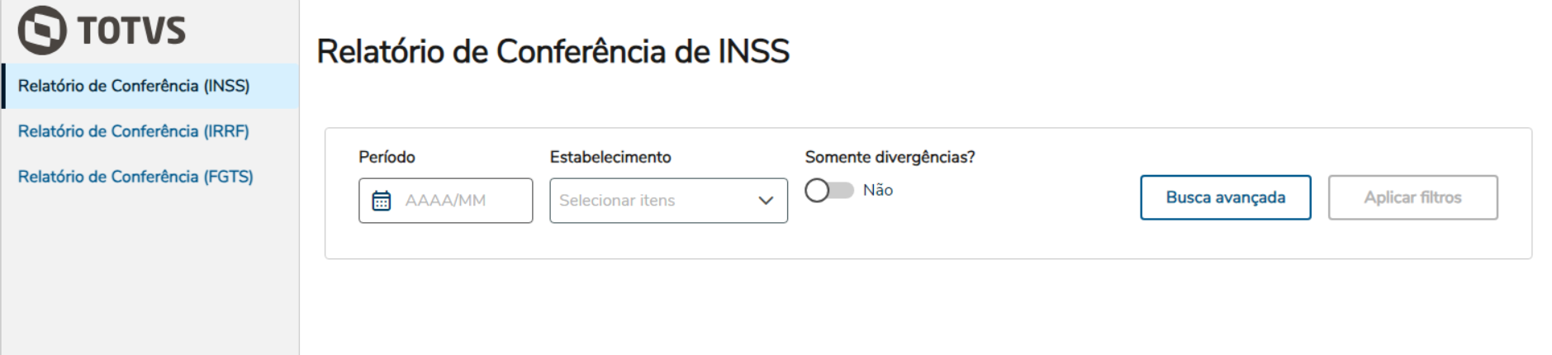Open the Período calendar icon

click(x=381, y=201)
